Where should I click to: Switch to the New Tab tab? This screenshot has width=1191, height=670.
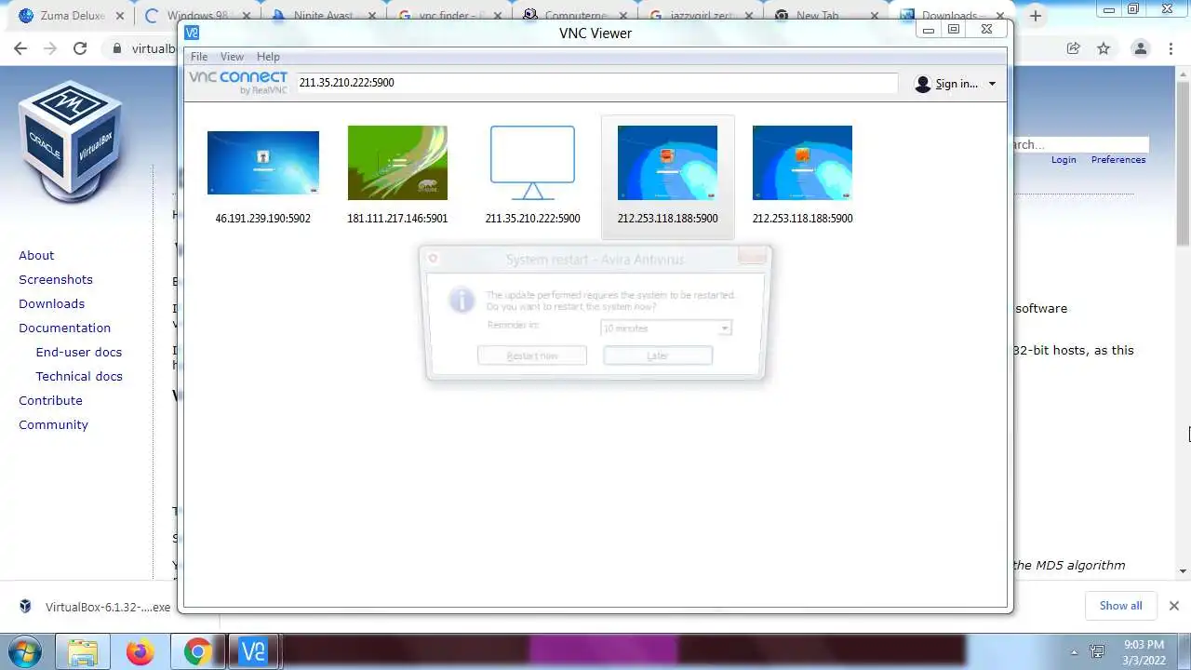pyautogui.click(x=828, y=16)
